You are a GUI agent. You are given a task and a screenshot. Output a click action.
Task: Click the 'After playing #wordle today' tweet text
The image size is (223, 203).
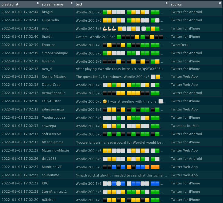(119, 69)
